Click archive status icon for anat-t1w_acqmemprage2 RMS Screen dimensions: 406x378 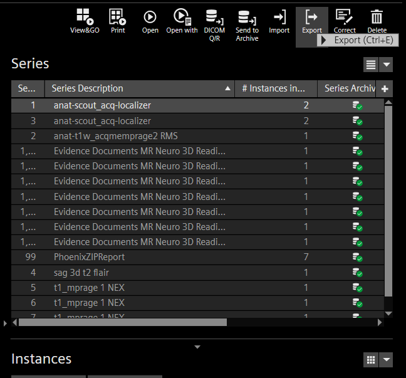(357, 136)
